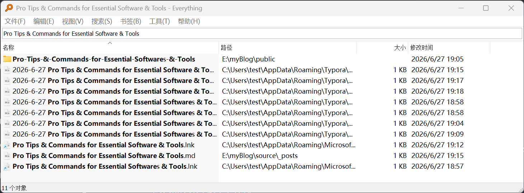Click the modified time 2026/6/27 19:17
The width and height of the screenshot is (524, 193).
point(438,80)
